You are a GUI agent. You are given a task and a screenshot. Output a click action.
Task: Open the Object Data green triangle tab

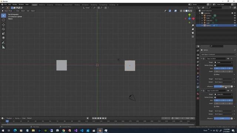pos(198,90)
